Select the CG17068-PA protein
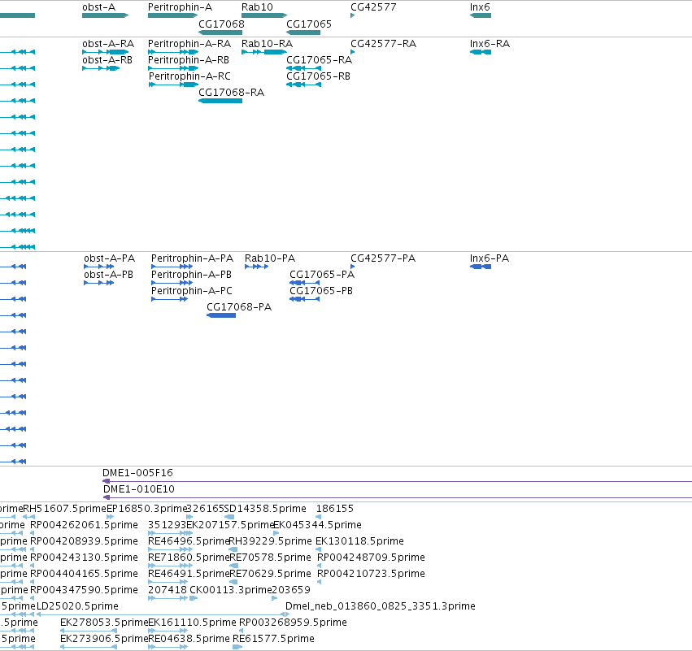692x651 pixels. tap(221, 315)
